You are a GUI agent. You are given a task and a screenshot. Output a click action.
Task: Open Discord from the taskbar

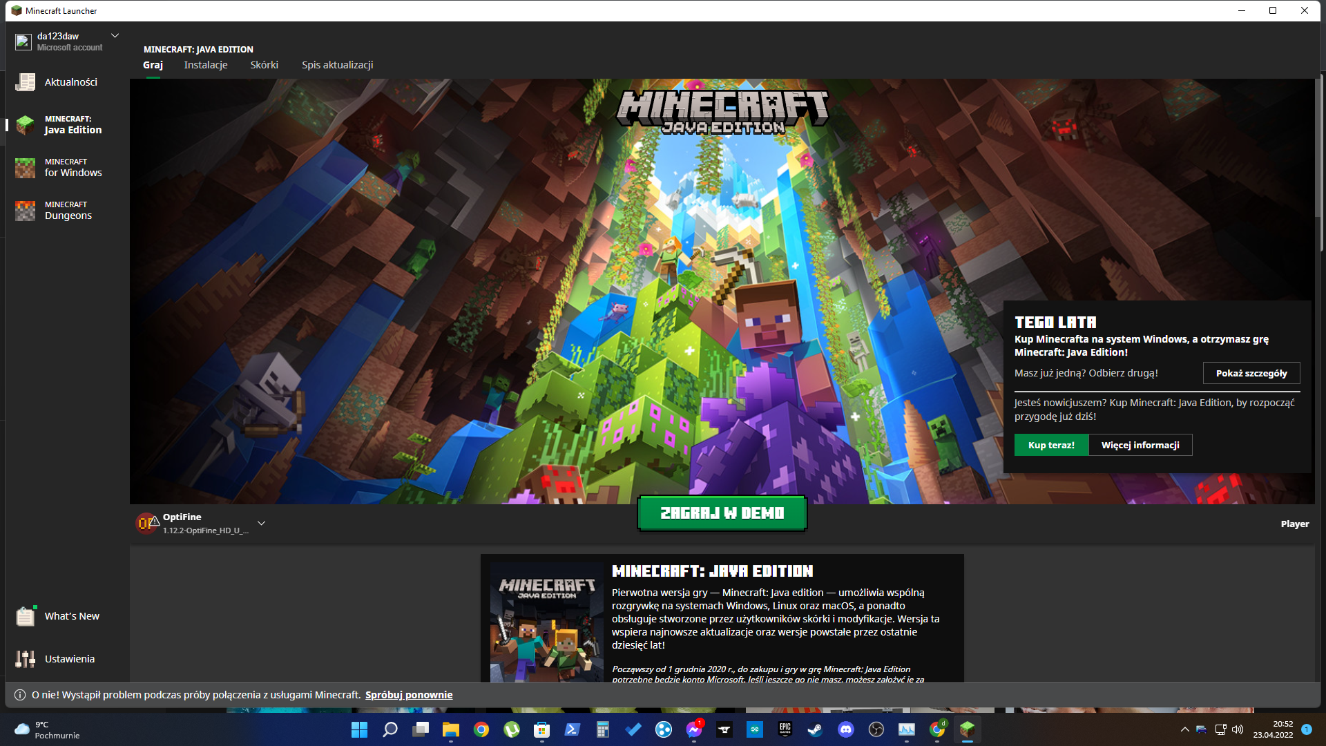pos(845,729)
